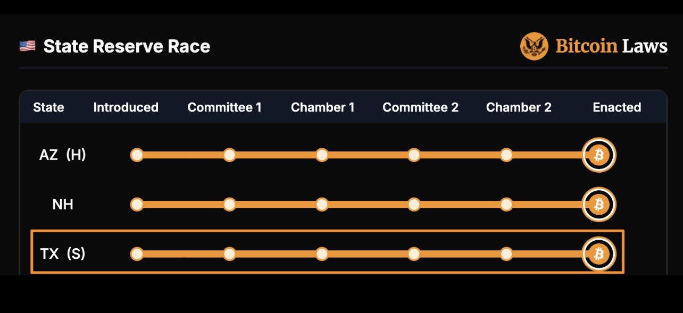The image size is (683, 313).
Task: Click the US flag icon beside the title
Action: coord(27,46)
